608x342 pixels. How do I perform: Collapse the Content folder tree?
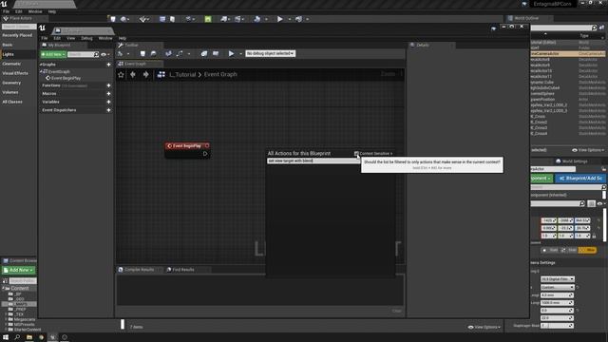point(3,289)
